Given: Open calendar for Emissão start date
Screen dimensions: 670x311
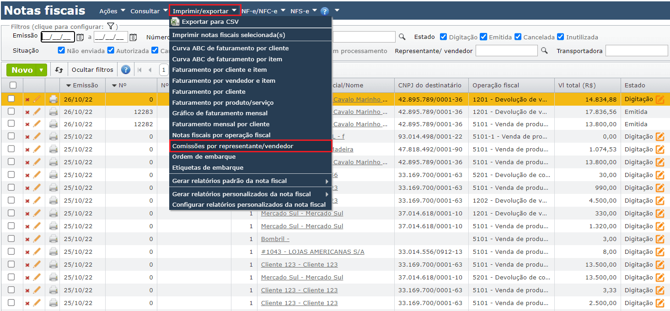Looking at the screenshot, I should (80, 38).
